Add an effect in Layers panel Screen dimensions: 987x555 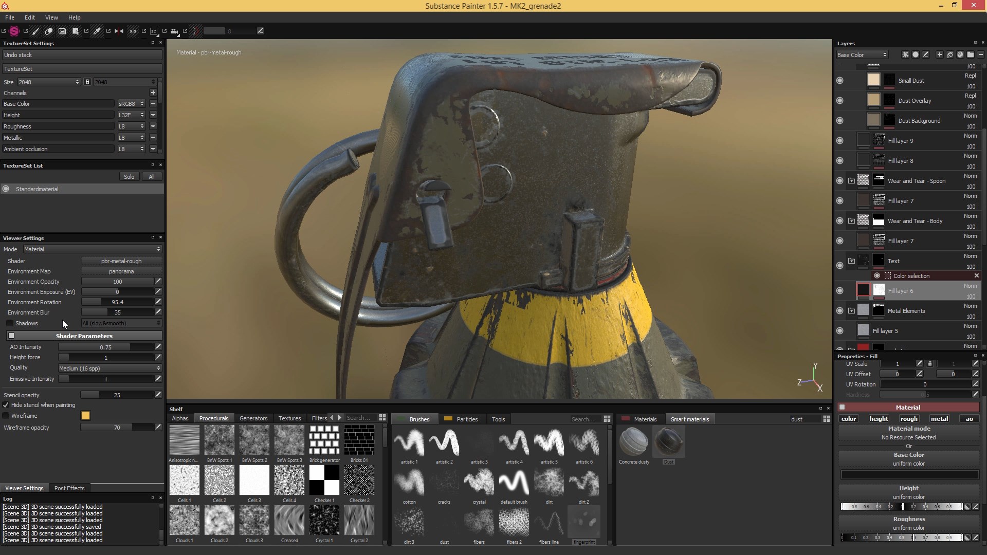pos(905,54)
